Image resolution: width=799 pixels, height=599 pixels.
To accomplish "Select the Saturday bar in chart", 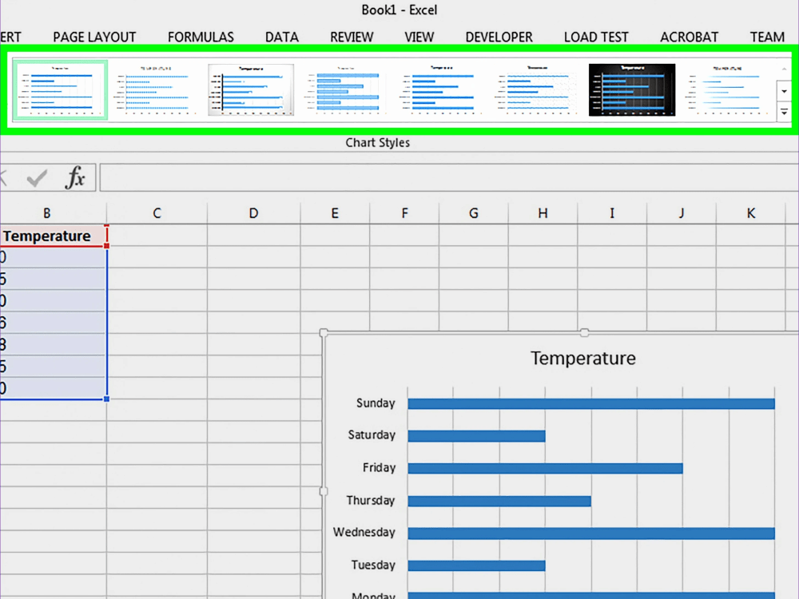I will pos(476,436).
